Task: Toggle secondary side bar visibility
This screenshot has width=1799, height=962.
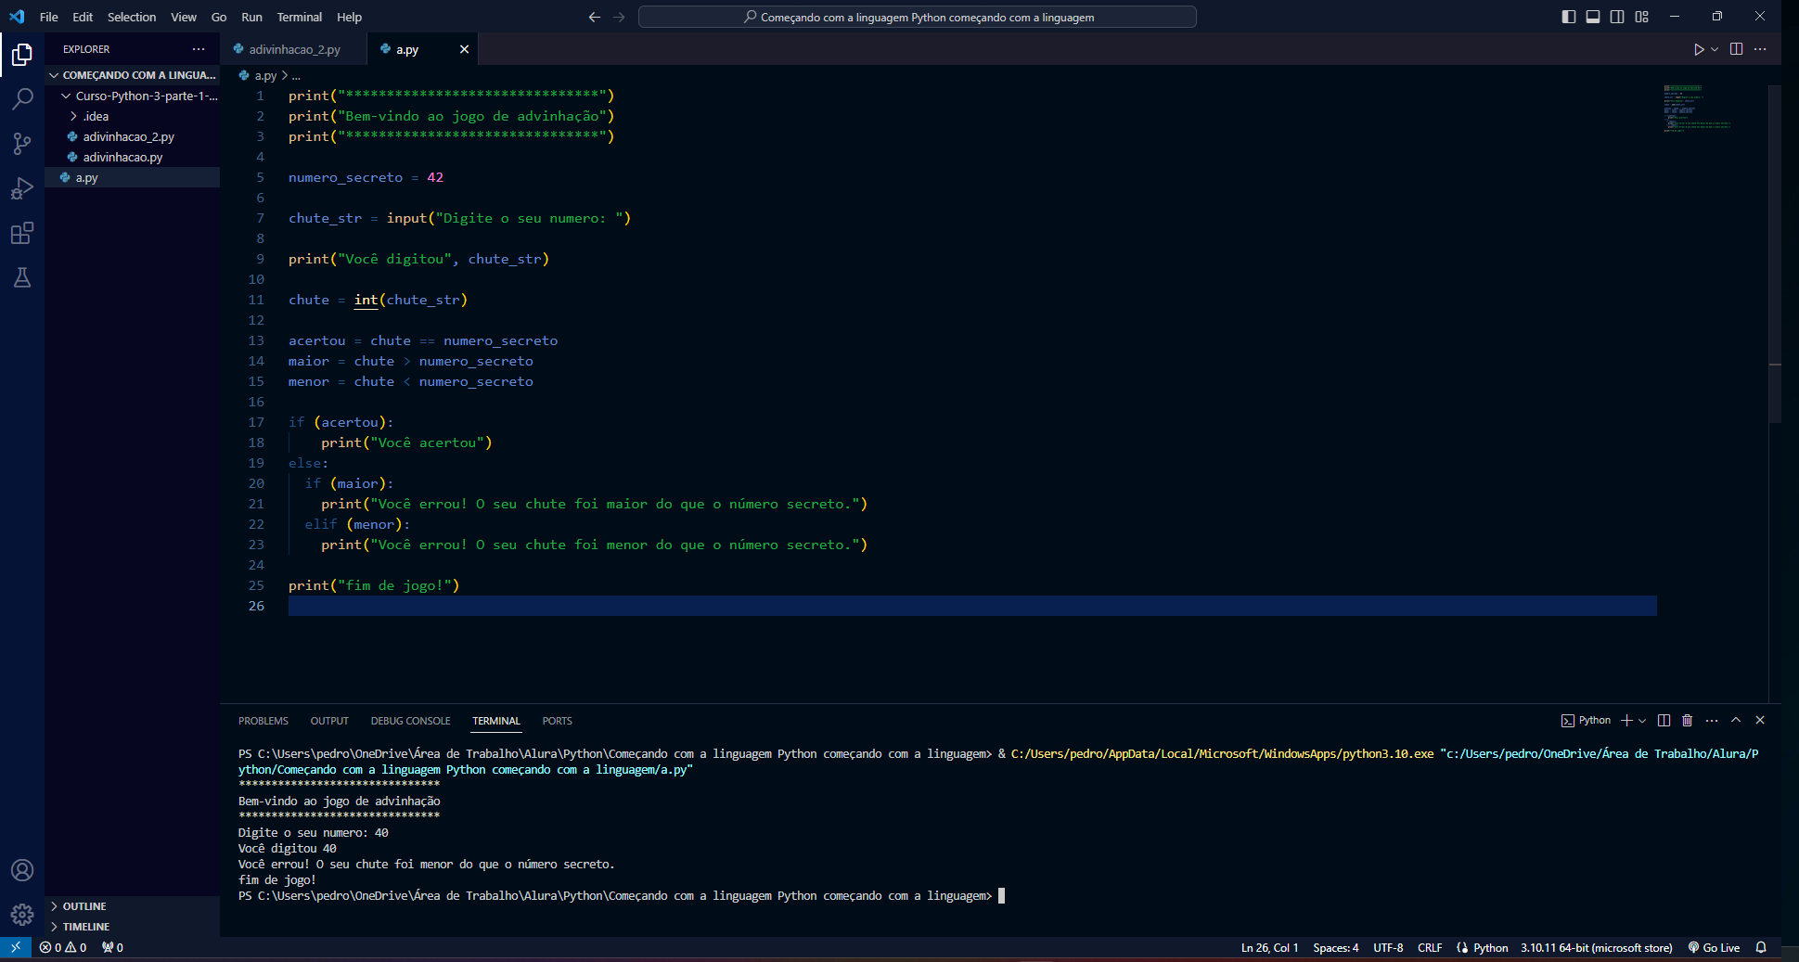Action: coord(1617,17)
